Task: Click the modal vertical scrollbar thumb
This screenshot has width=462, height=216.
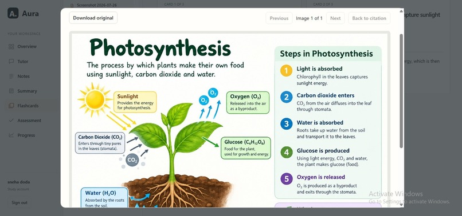Action: (401, 91)
